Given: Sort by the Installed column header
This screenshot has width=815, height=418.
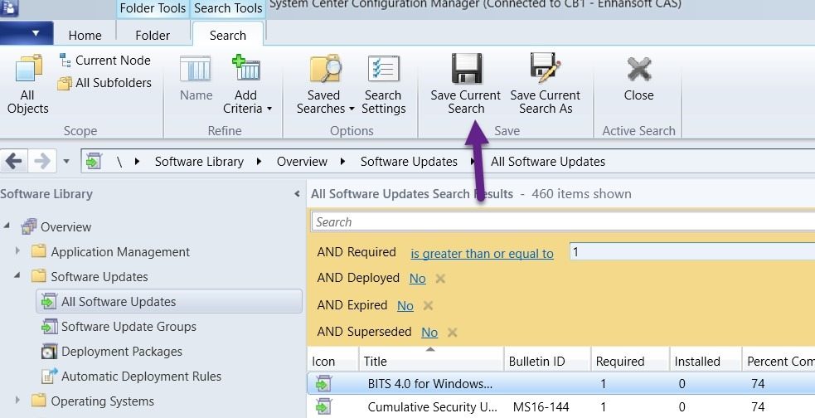Looking at the screenshot, I should click(x=706, y=361).
